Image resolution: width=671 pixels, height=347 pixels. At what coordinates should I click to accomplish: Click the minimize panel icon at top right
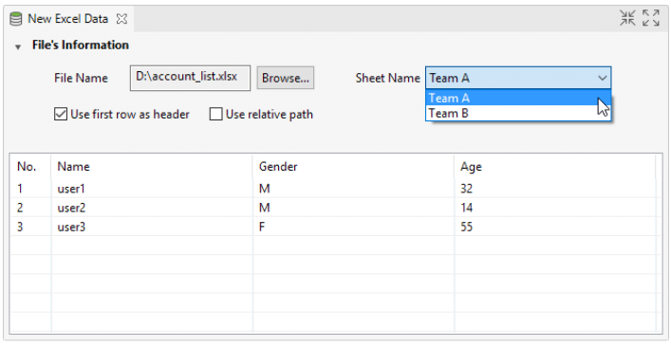[627, 18]
